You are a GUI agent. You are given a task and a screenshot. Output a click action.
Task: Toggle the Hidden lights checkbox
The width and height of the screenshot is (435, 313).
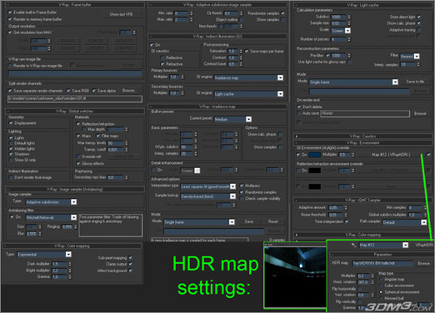(11, 149)
